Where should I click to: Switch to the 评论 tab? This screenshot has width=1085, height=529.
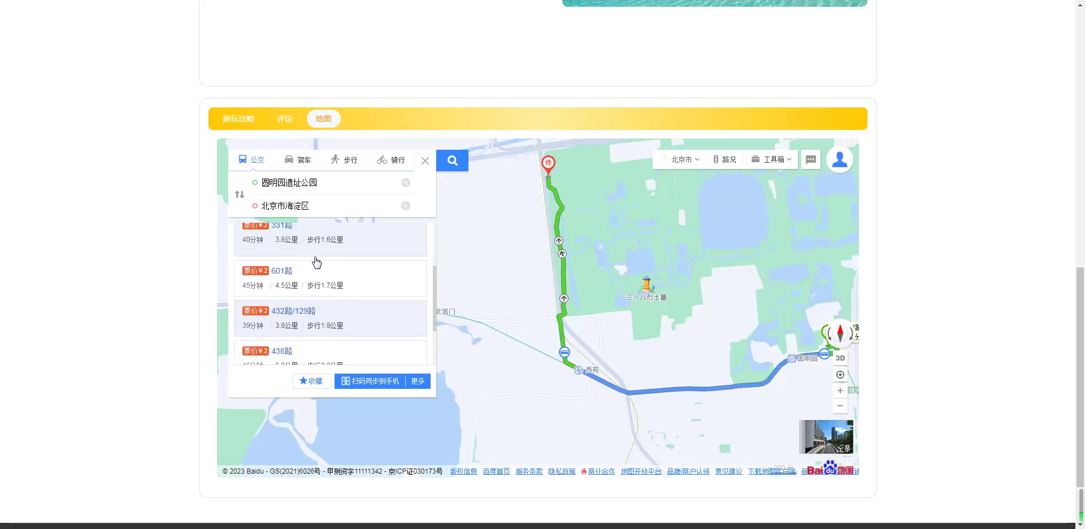[x=285, y=119]
